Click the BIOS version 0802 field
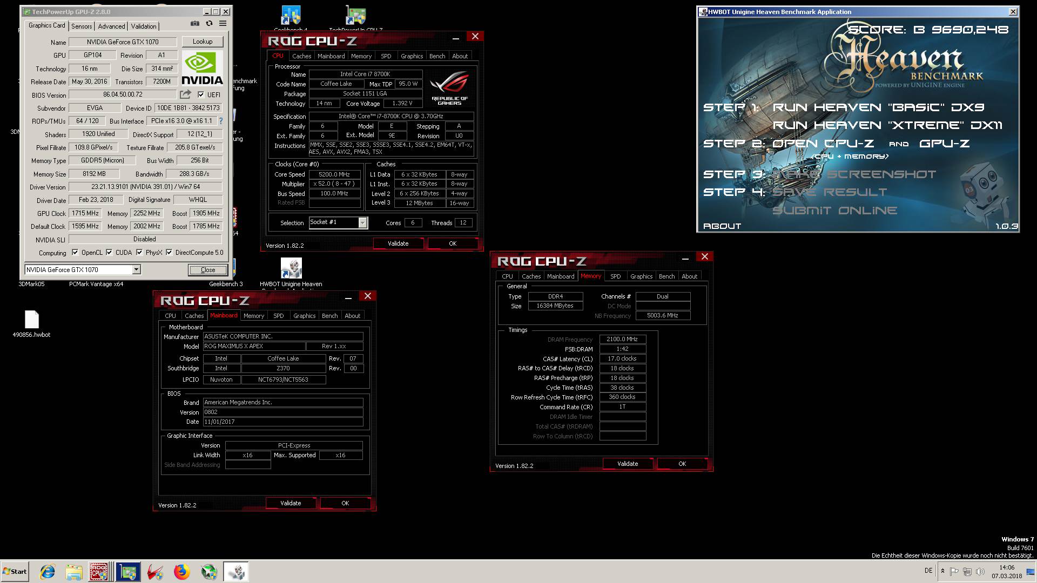This screenshot has width=1037, height=583. 283,412
